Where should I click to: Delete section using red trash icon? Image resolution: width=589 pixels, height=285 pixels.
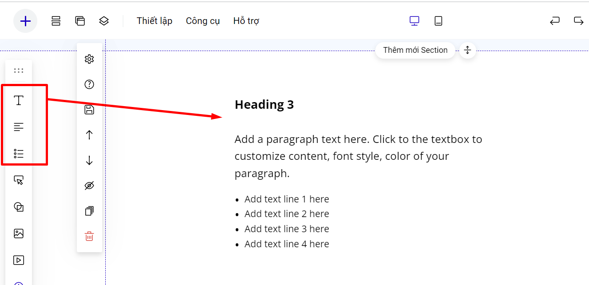89,236
